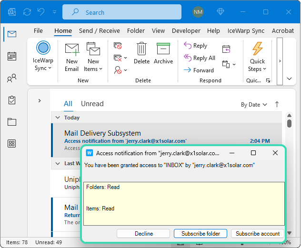Screen dimensions: 301x248
Task: Click message list scroll up arrow
Action: 289,116
